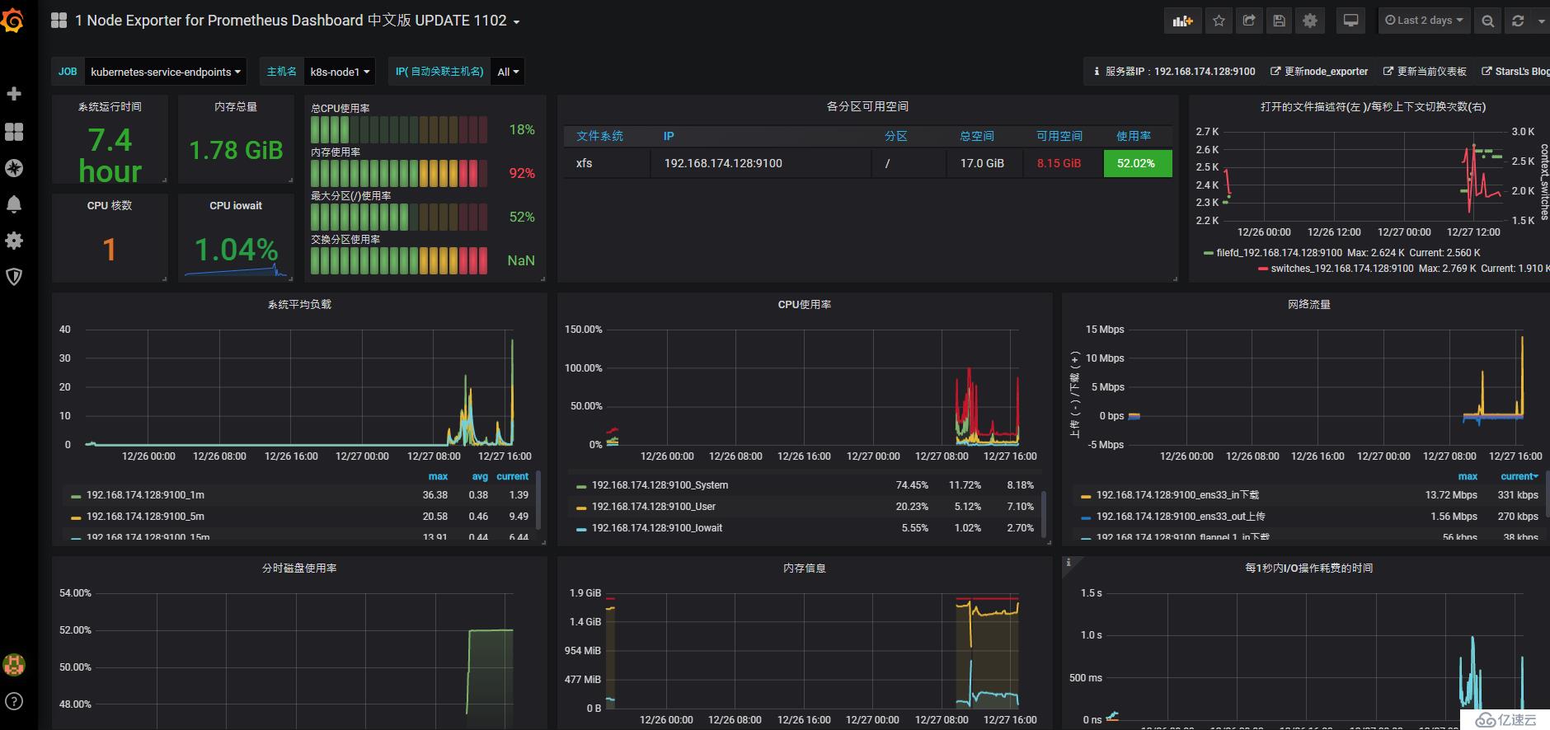Click the CPU legend scrollbar
This screenshot has width=1550, height=730.
coord(1044,514)
